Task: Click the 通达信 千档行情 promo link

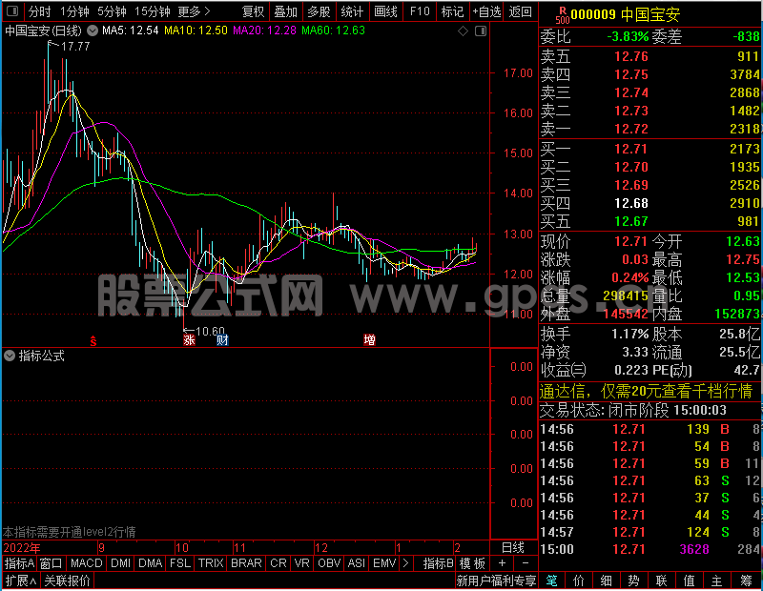Action: pos(647,391)
